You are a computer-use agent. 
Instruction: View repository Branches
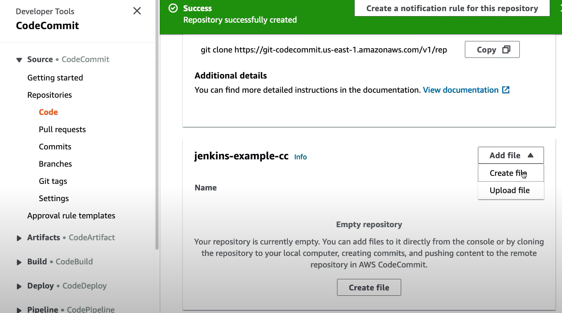[55, 164]
